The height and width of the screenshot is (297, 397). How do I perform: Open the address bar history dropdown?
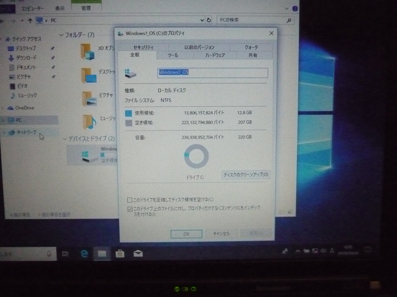click(x=202, y=20)
